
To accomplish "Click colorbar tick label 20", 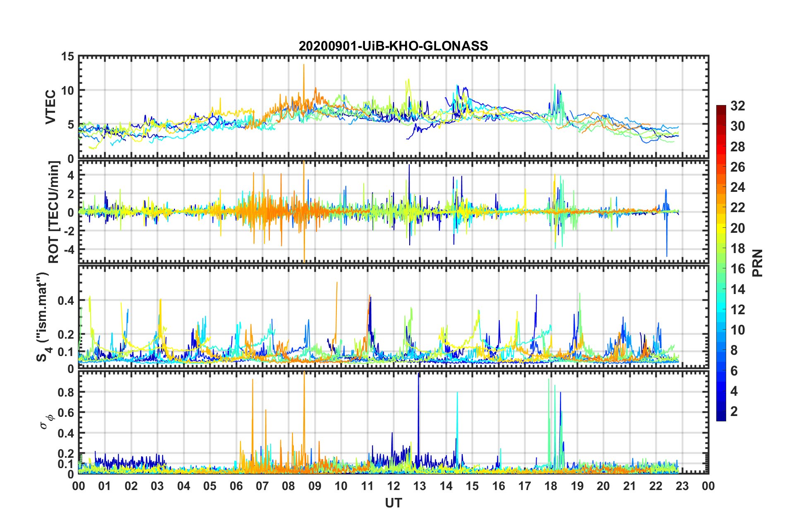I will point(738,228).
